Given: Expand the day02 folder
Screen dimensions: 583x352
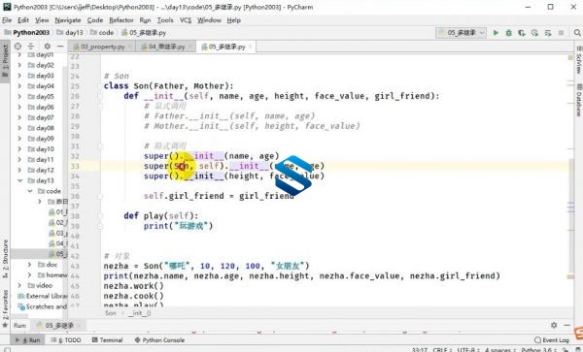Looking at the screenshot, I should 19,65.
